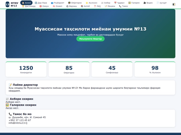Click the text Ахборе нест.
The width and height of the screenshot is (181, 135).
click(13, 102)
